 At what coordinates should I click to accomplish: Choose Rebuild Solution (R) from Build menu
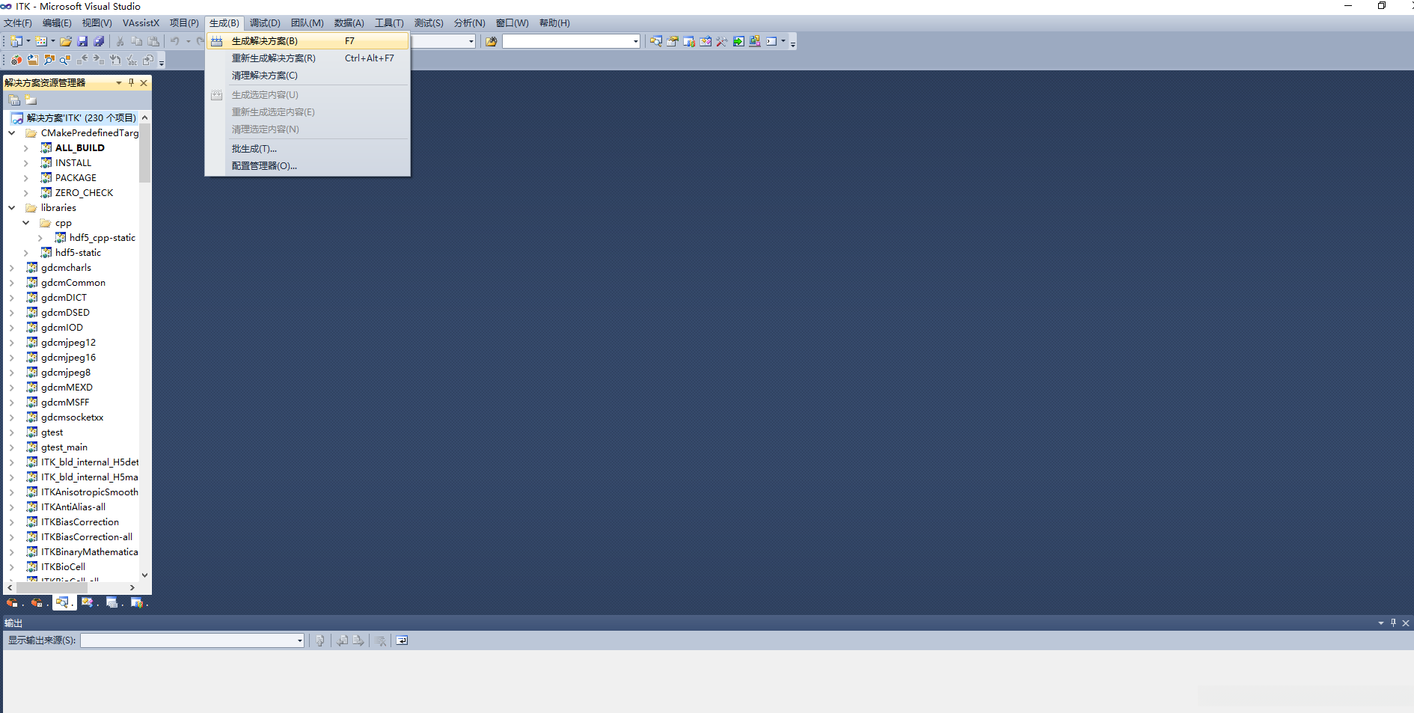click(x=308, y=58)
